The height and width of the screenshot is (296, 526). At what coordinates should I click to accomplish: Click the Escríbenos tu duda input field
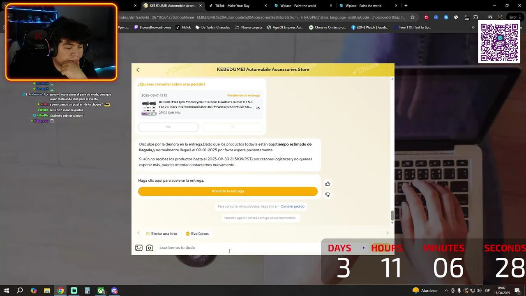238,247
